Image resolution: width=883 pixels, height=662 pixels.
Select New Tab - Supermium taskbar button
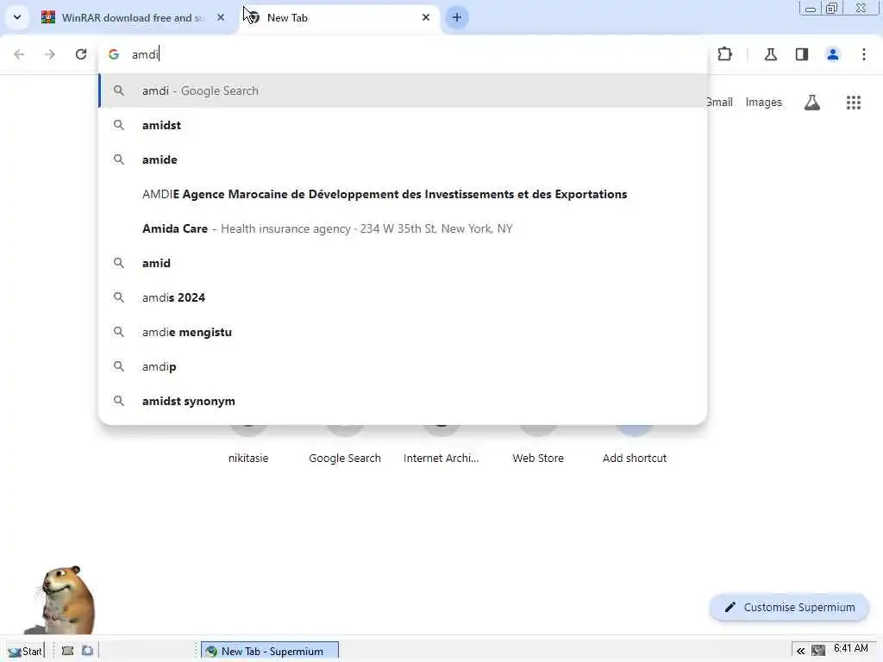point(270,652)
